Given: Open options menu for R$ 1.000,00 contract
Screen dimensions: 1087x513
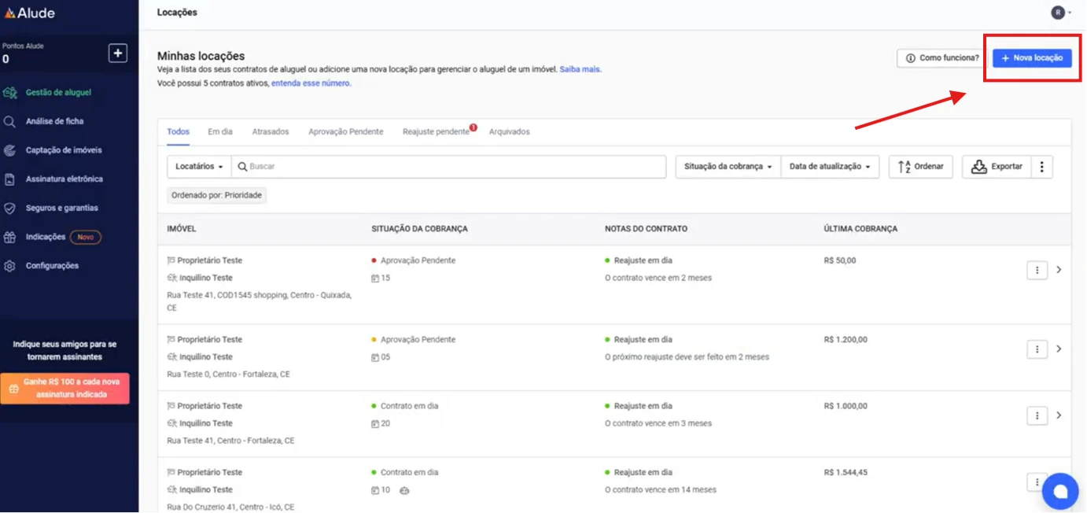Looking at the screenshot, I should pos(1037,415).
